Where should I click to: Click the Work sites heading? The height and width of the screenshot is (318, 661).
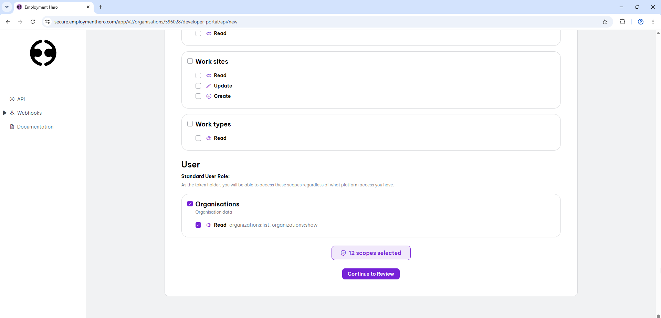(212, 61)
